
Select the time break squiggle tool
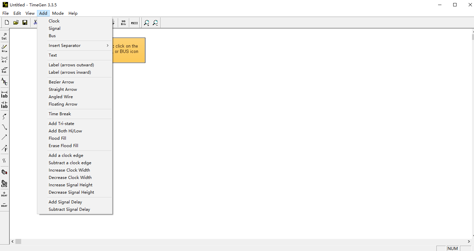coord(4,161)
